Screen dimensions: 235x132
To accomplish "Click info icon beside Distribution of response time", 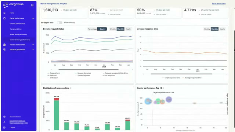I will (70, 88).
